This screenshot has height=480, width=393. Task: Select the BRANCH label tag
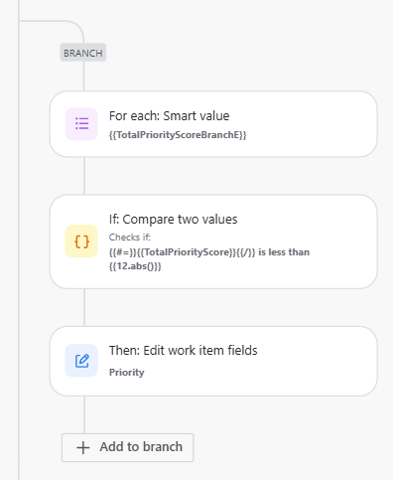(83, 53)
